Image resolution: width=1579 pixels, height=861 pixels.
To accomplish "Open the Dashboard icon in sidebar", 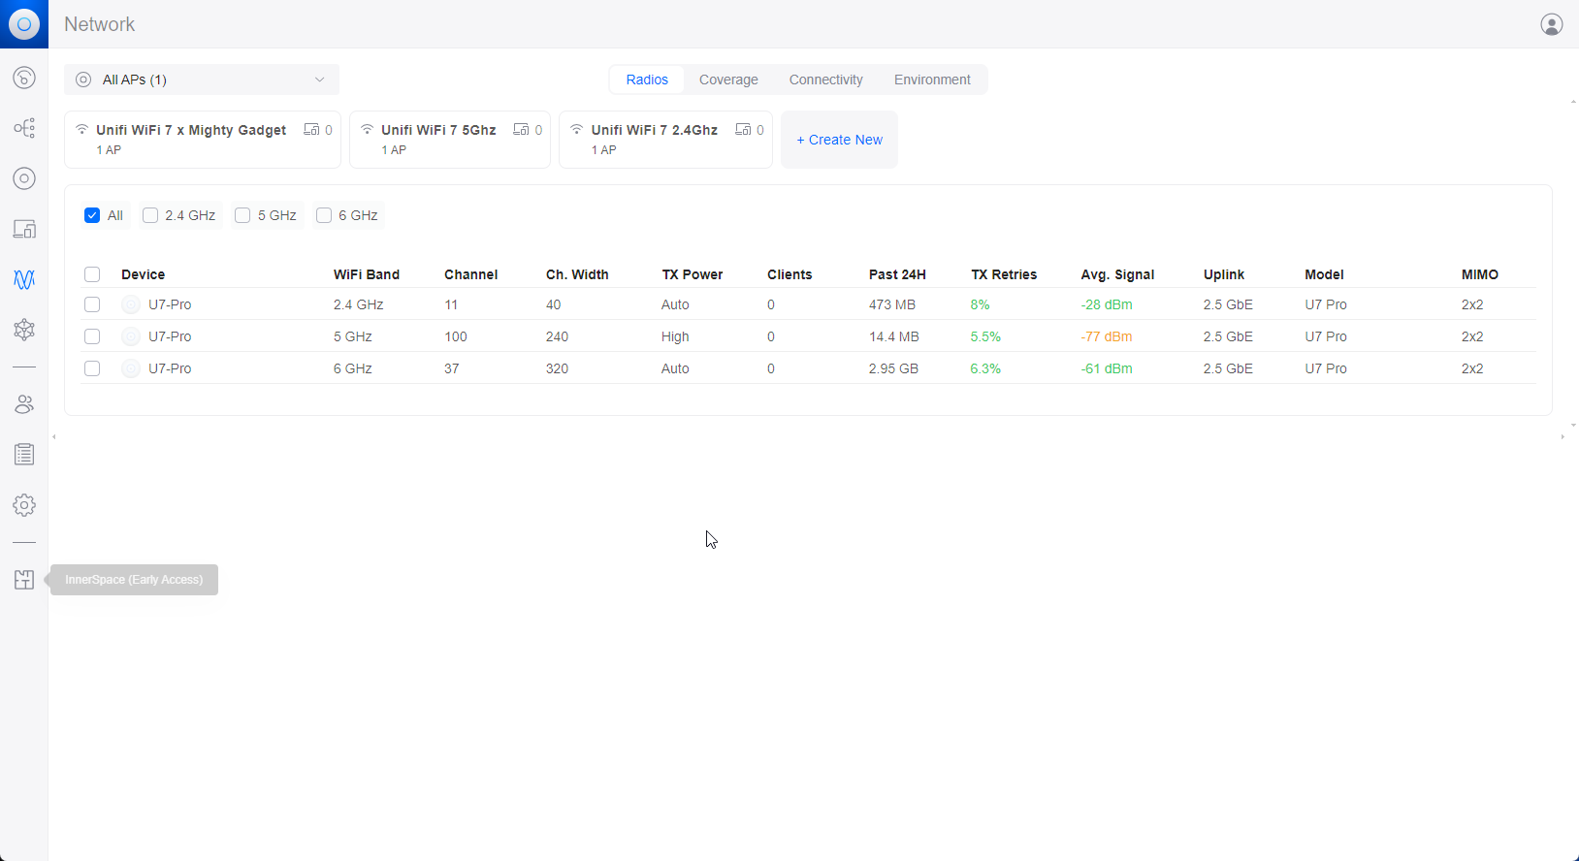I will 24,78.
